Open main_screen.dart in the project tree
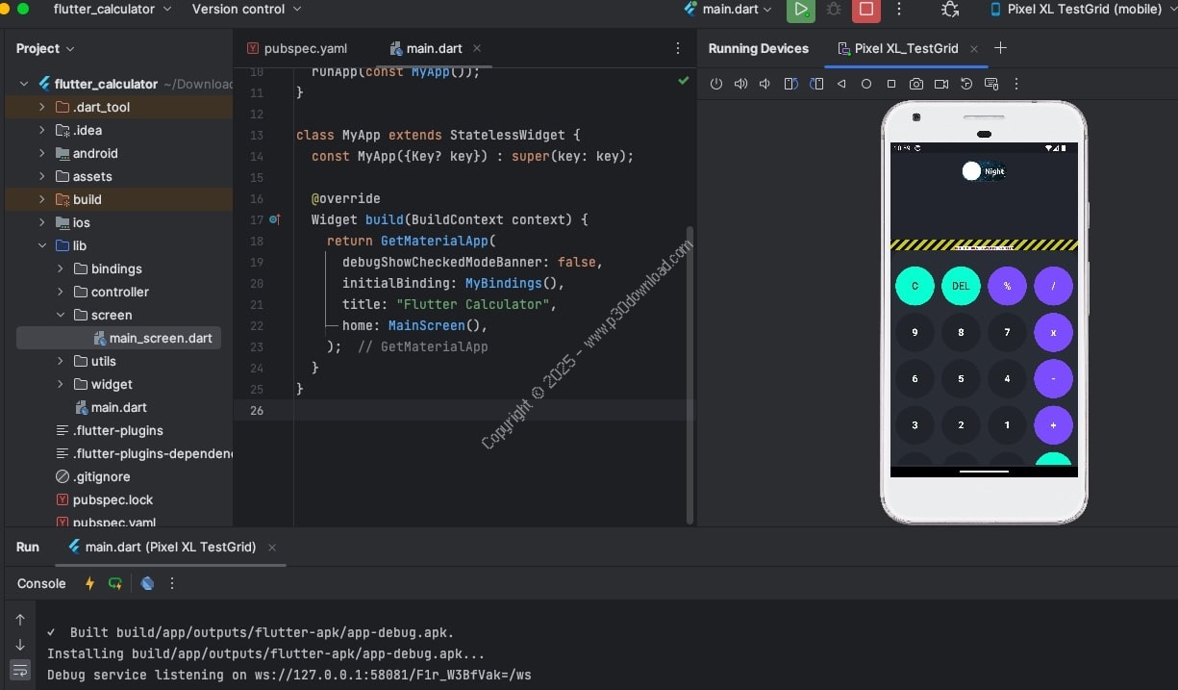This screenshot has width=1178, height=690. click(x=160, y=338)
